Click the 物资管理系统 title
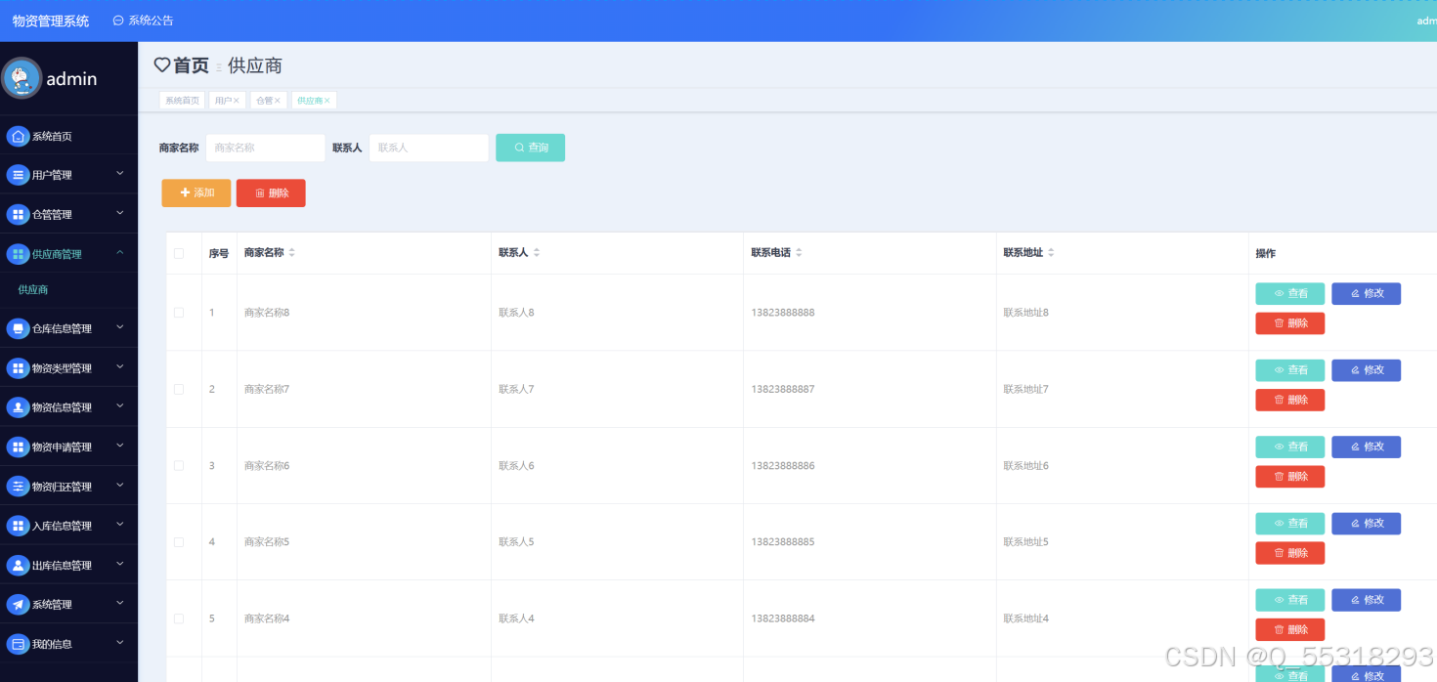1437x682 pixels. 51,21
